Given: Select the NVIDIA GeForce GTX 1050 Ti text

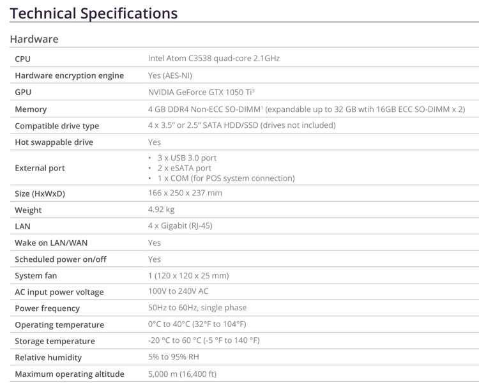Looking at the screenshot, I should pyautogui.click(x=199, y=93).
